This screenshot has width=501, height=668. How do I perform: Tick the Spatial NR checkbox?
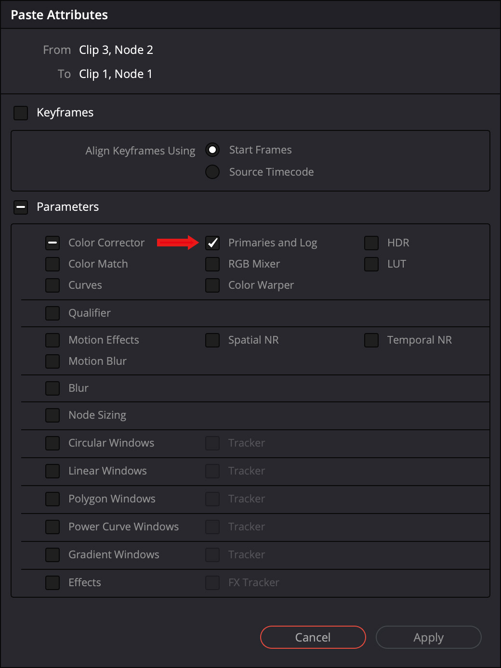[212, 340]
